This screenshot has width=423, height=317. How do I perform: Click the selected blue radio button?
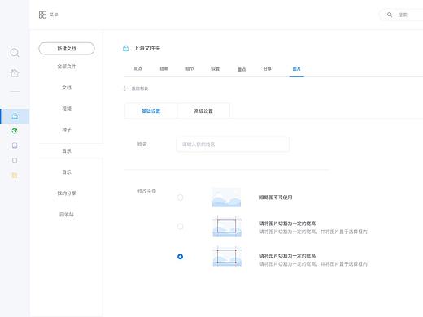[x=180, y=256]
